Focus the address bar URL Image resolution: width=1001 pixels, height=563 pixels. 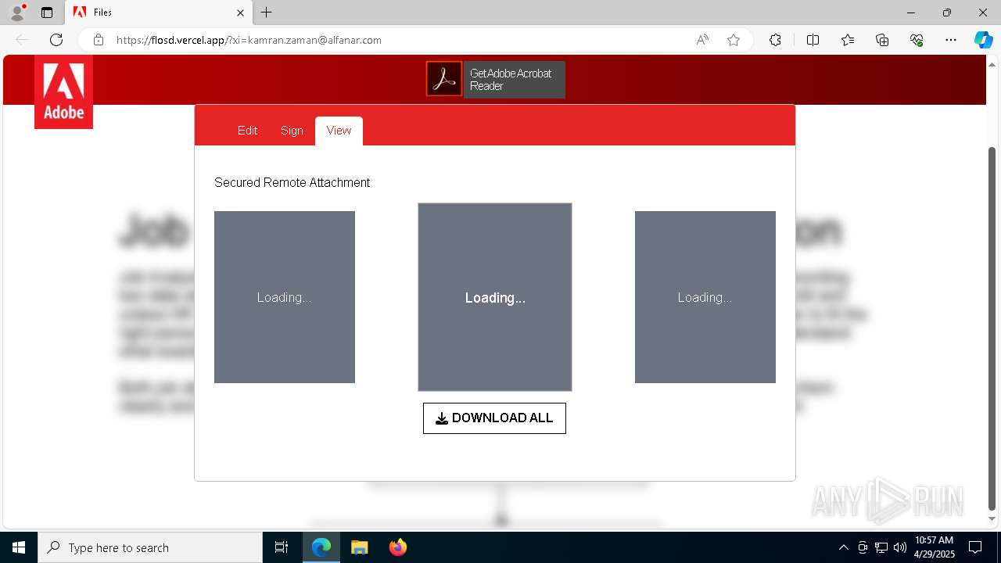point(249,40)
